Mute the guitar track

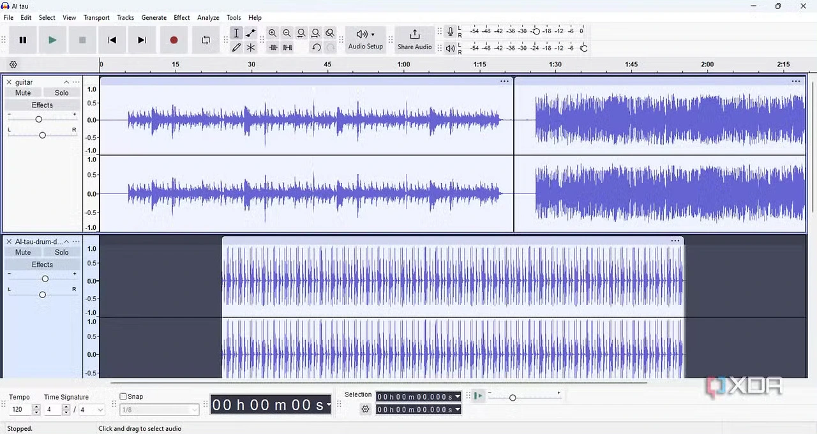click(23, 93)
